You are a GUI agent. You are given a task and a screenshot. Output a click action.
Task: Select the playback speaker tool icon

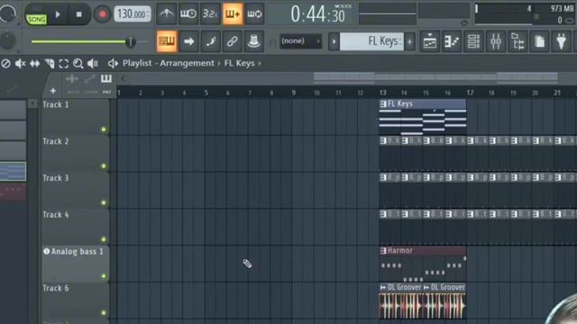[92, 64]
